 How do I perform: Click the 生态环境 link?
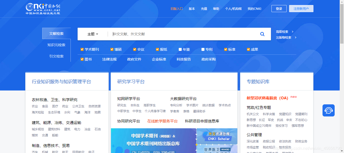click(54, 112)
